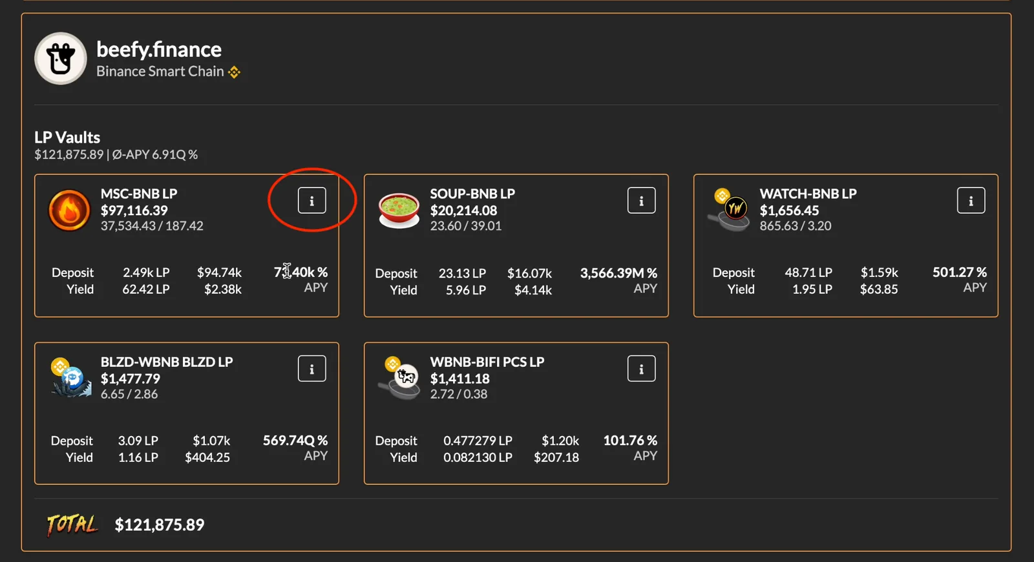Click the 23.13 LP deposit amount
1034x562 pixels.
coord(462,273)
